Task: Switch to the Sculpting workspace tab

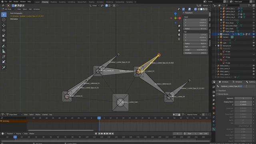Action: click(62, 2)
